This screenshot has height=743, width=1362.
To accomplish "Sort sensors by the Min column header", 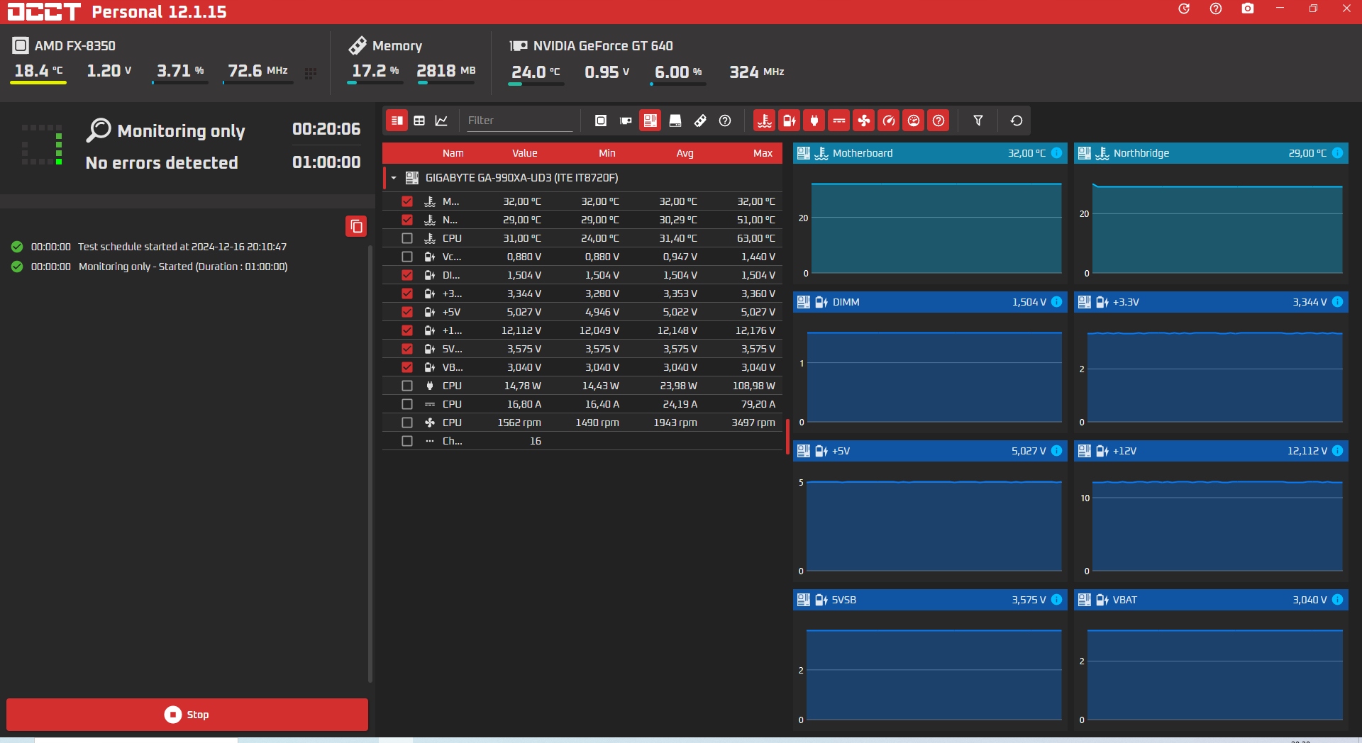I will [607, 153].
